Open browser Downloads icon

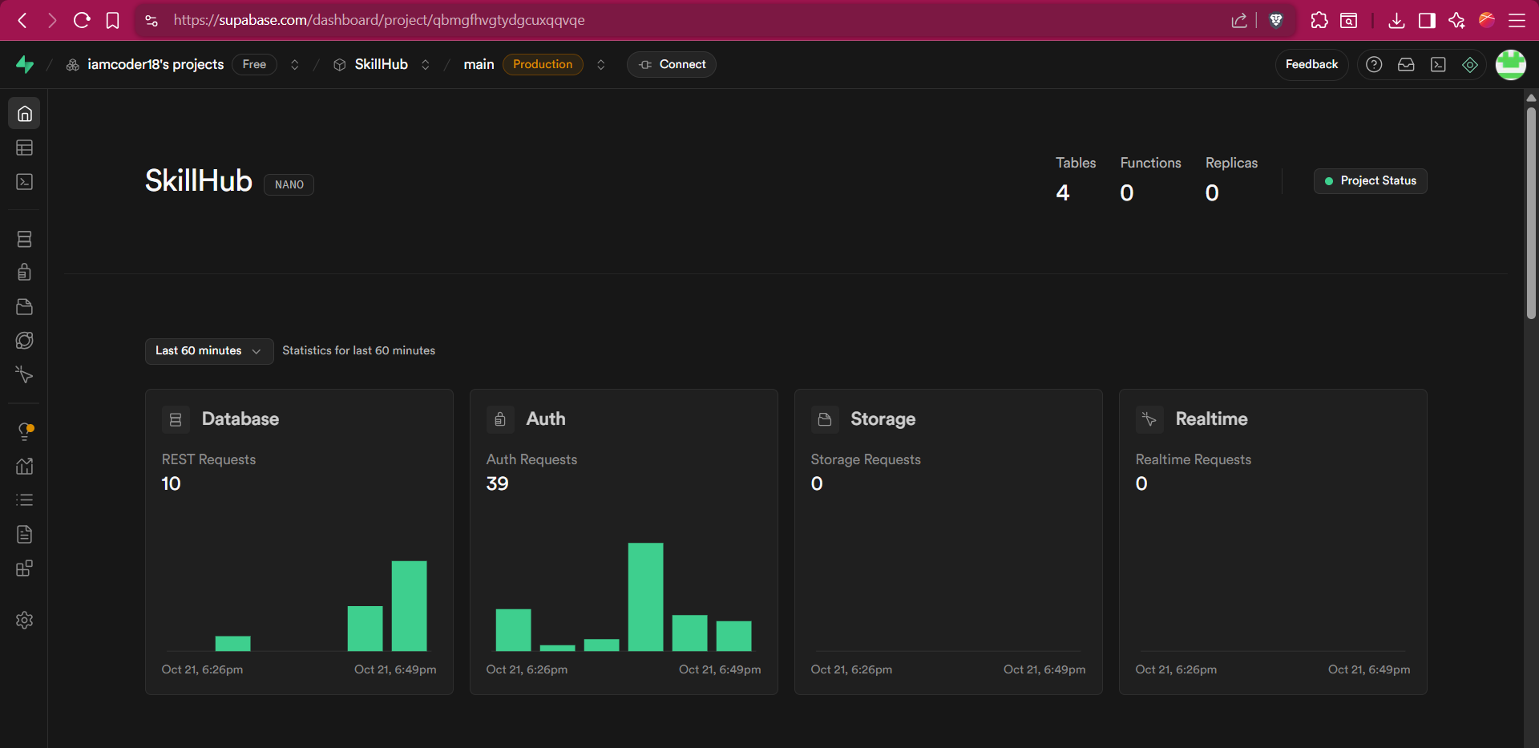[x=1396, y=20]
